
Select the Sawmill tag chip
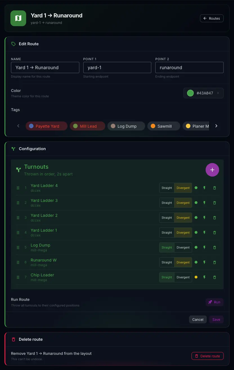(164, 126)
